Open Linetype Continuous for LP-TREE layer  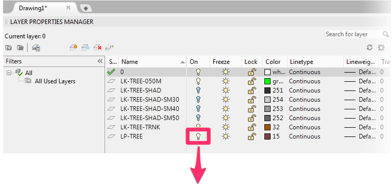[304, 136]
